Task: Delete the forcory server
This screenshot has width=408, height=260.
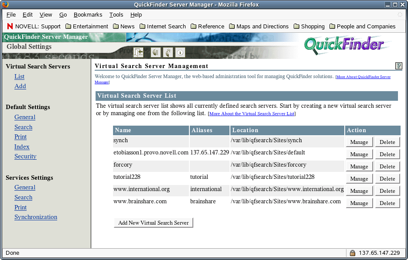Action: [387, 166]
